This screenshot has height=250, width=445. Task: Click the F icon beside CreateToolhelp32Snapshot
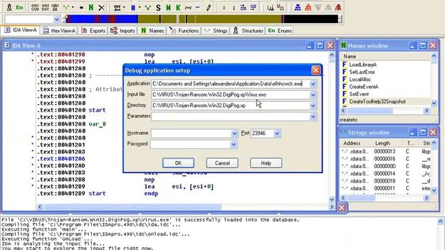coord(344,101)
